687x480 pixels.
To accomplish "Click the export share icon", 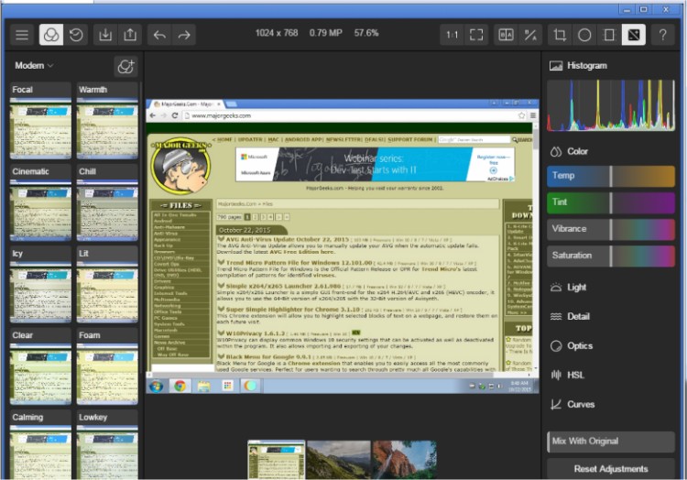I will (130, 35).
